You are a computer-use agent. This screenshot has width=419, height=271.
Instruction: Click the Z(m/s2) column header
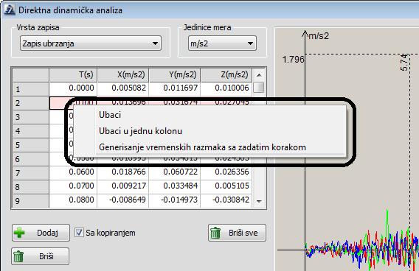tap(226, 74)
